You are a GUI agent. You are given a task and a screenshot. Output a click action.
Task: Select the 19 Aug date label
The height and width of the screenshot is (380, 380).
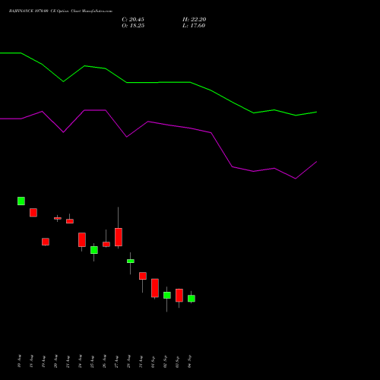click(x=43, y=361)
